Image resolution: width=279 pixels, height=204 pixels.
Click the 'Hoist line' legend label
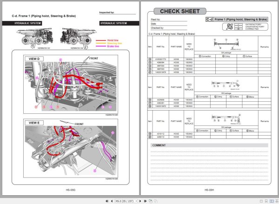pyautogui.click(x=113, y=40)
